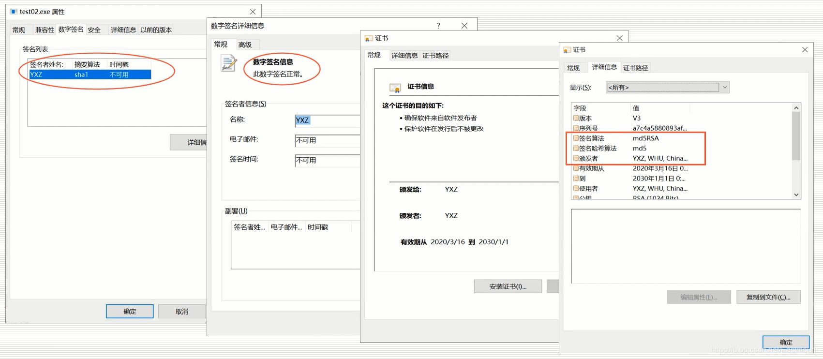Open 证书路径 tab in the front 证书 window
Viewport: 823px width, 359px height.
pyautogui.click(x=636, y=68)
